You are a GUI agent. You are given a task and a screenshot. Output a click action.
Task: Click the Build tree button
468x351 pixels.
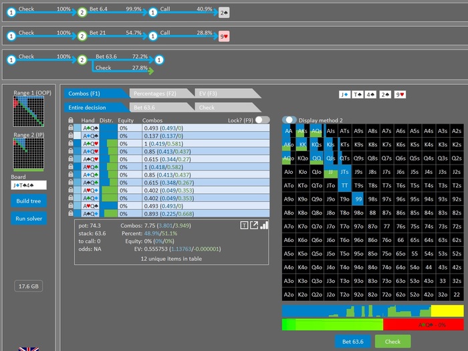click(29, 201)
